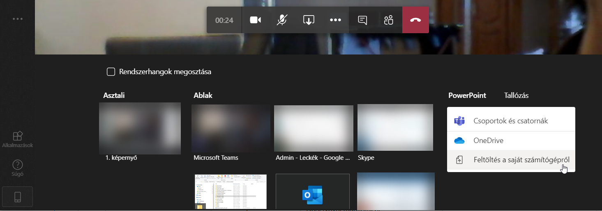This screenshot has width=602, height=211.
Task: Click the share content tray icon
Action: pyautogui.click(x=309, y=20)
